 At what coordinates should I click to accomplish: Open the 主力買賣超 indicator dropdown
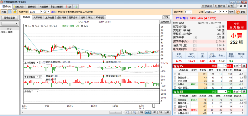click(x=38, y=63)
